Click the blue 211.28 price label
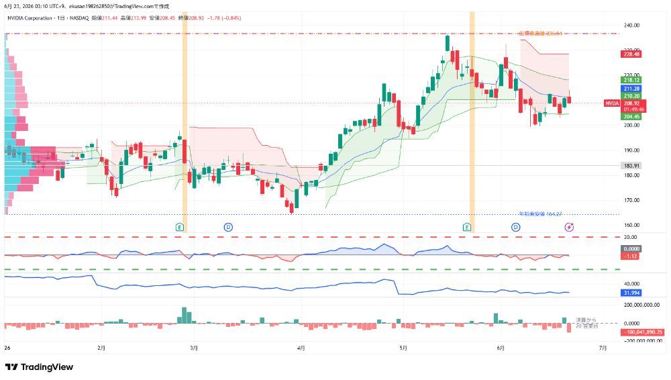This screenshot has width=671, height=380. coord(631,89)
